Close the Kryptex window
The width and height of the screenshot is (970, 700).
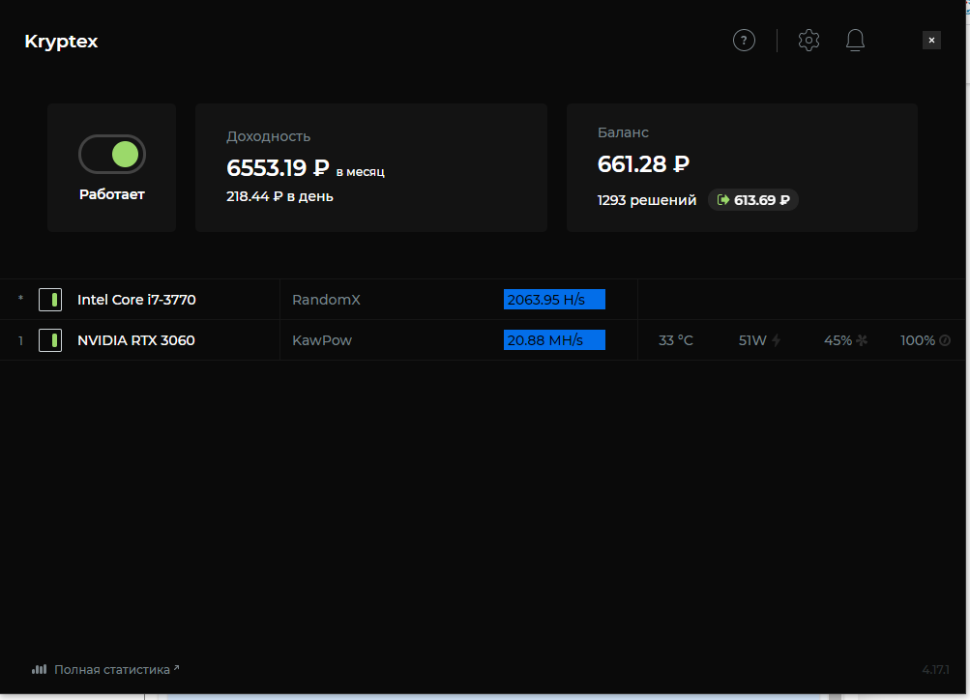(931, 41)
